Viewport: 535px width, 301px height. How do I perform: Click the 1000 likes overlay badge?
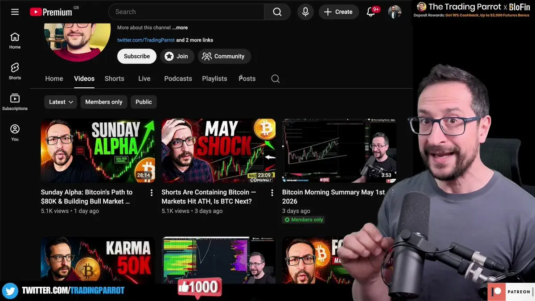[199, 287]
